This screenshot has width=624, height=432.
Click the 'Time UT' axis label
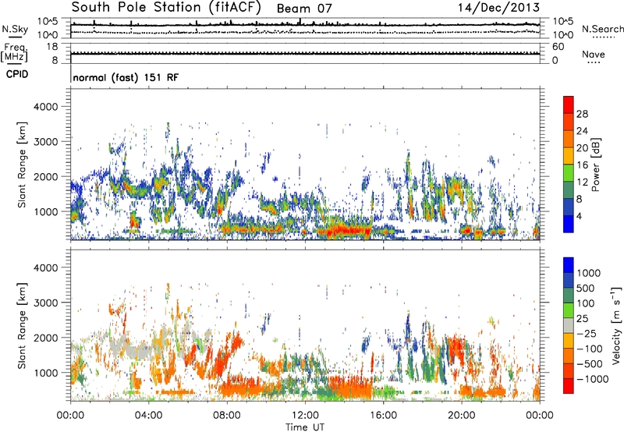305,427
